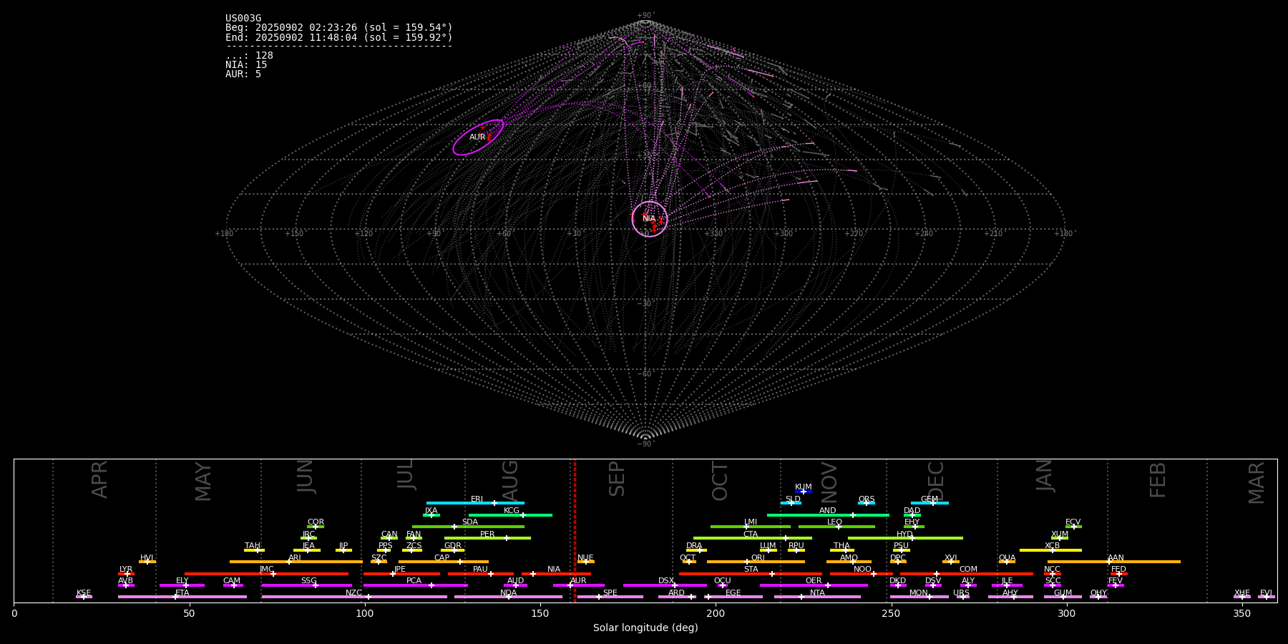Click the 'AUR: 5' count line

coord(243,74)
